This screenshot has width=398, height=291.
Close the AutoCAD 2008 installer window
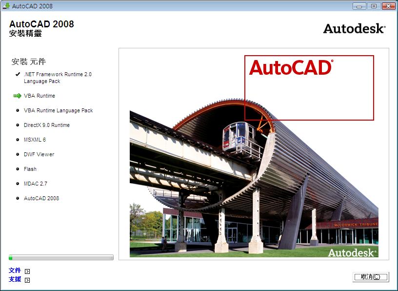pyautogui.click(x=388, y=6)
